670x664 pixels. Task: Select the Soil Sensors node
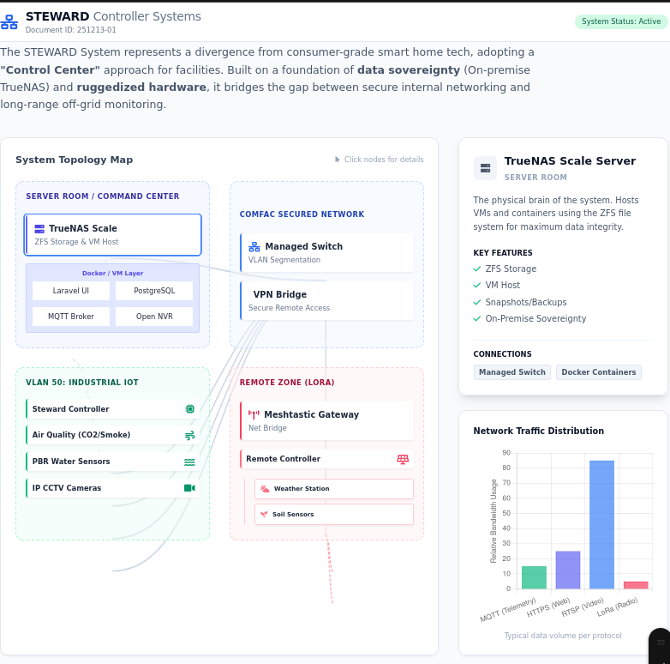[x=333, y=515]
